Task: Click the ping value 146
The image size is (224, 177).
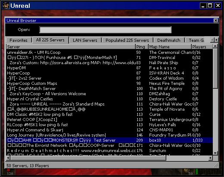Action: point(140,135)
